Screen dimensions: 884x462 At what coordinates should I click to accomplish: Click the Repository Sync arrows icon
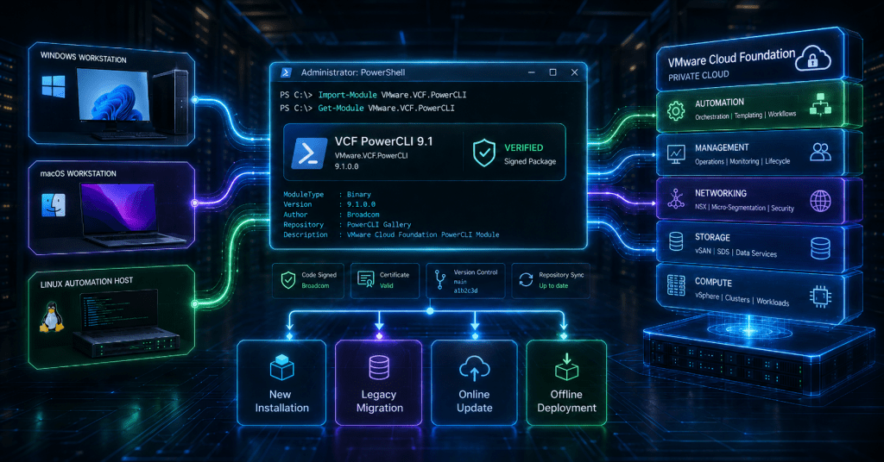click(x=526, y=279)
